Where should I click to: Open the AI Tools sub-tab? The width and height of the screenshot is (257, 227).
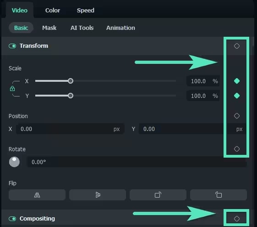[x=82, y=28]
